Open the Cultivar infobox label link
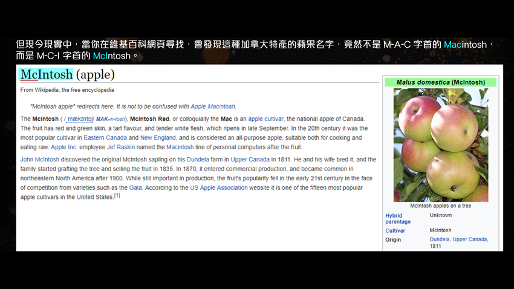The width and height of the screenshot is (514, 289). tap(395, 231)
